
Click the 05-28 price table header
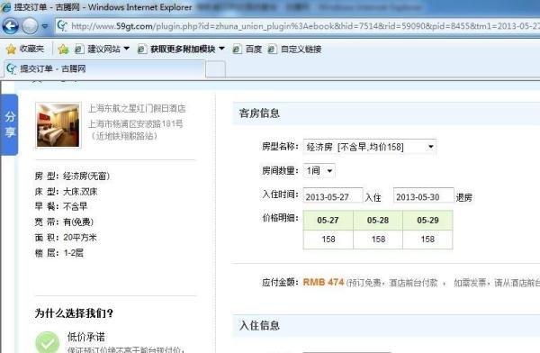pyautogui.click(x=378, y=221)
